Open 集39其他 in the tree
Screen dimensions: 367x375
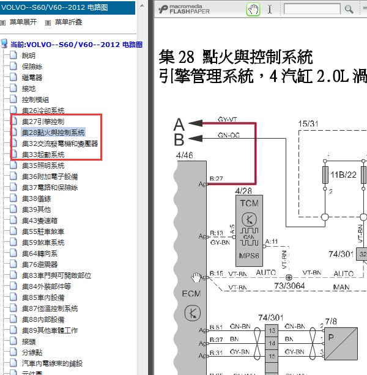click(x=37, y=209)
